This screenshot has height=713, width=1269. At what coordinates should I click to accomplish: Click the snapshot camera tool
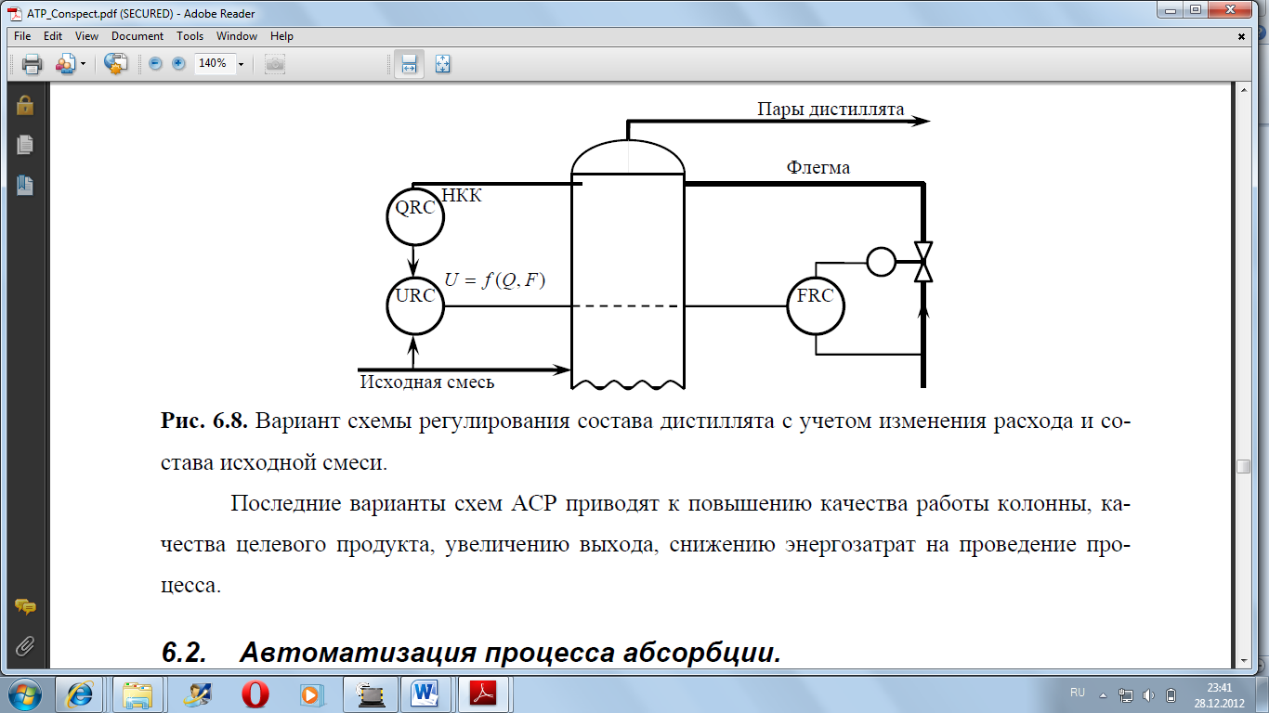pyautogui.click(x=274, y=64)
